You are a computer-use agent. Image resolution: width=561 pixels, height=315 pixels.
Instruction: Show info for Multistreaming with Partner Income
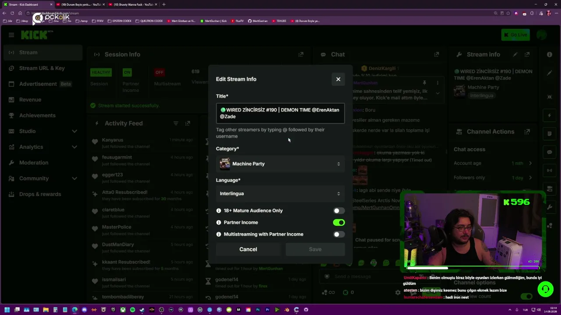219,234
